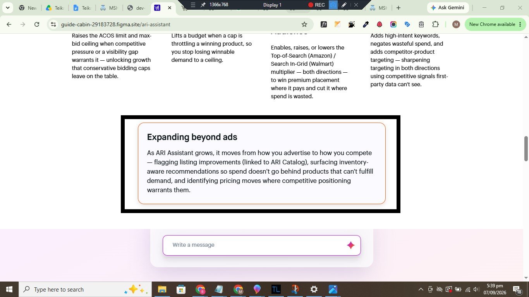
Task: Expand the Chrome tab search dropdown
Action: pos(7,8)
